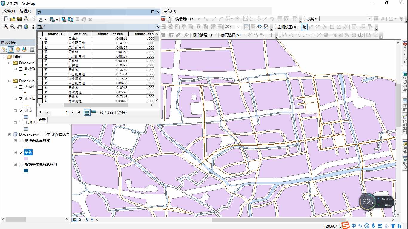
Task: Collapse the 河流 layer legend expander
Action: [x=15, y=111]
